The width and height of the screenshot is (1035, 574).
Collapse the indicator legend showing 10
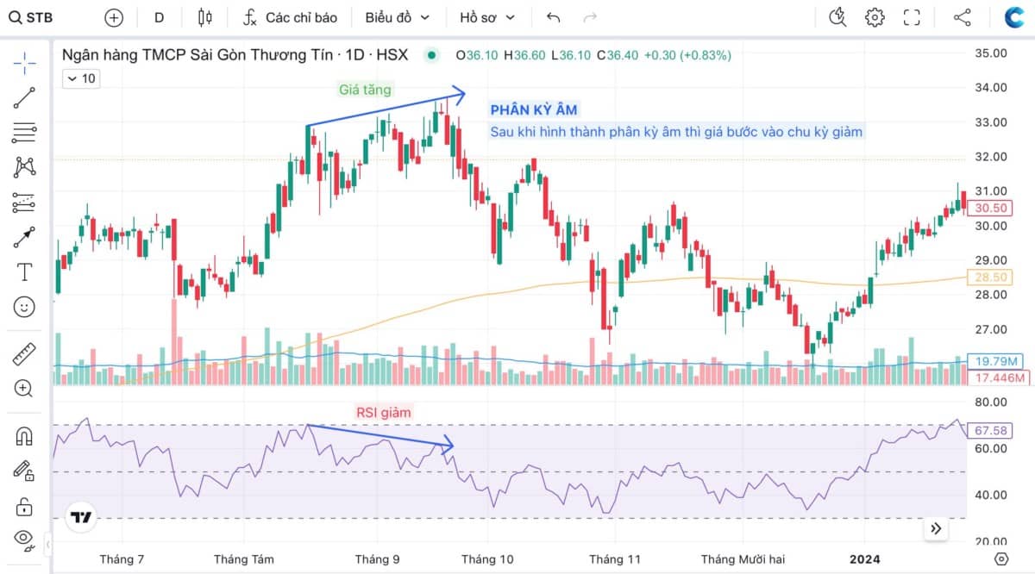click(x=80, y=78)
